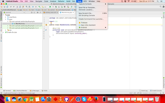This screenshot has width=165, height=103.
Task: Open Android Monitor tool window
Action: pos(20,91)
